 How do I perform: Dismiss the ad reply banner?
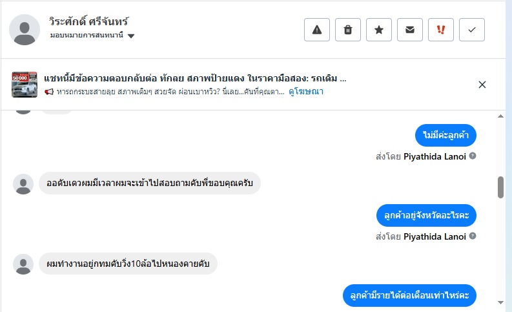tap(482, 85)
